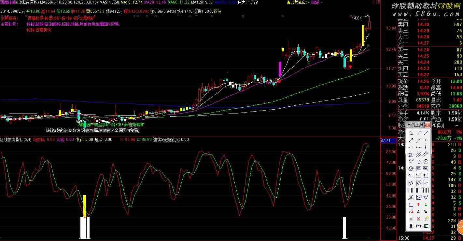
Task: Click the 14.64 high price marker
Action: tap(357, 18)
